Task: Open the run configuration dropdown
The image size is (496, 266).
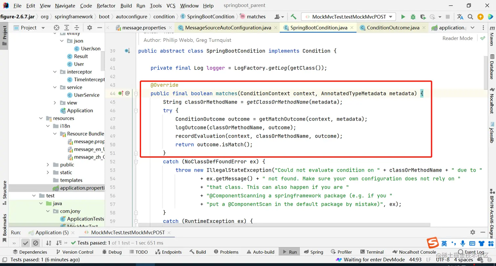Action: click(349, 17)
